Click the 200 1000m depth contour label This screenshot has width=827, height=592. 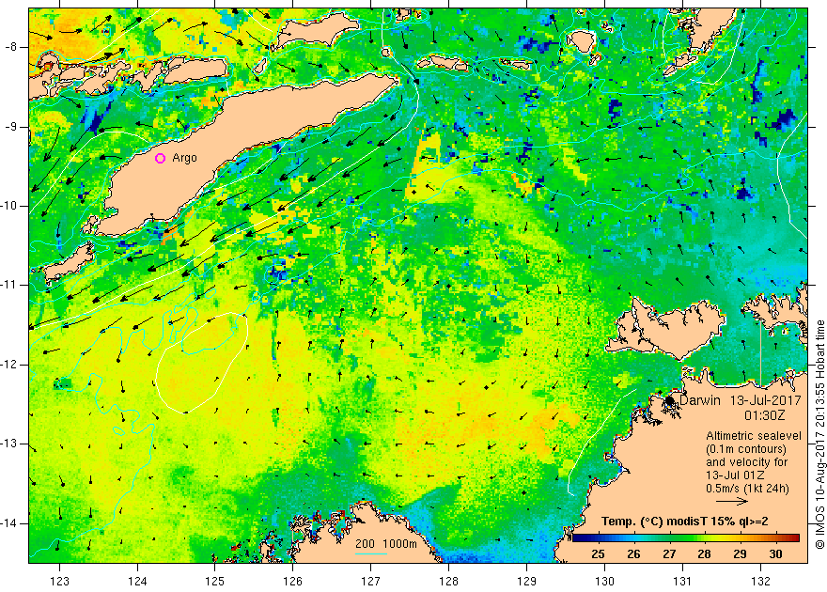click(386, 543)
